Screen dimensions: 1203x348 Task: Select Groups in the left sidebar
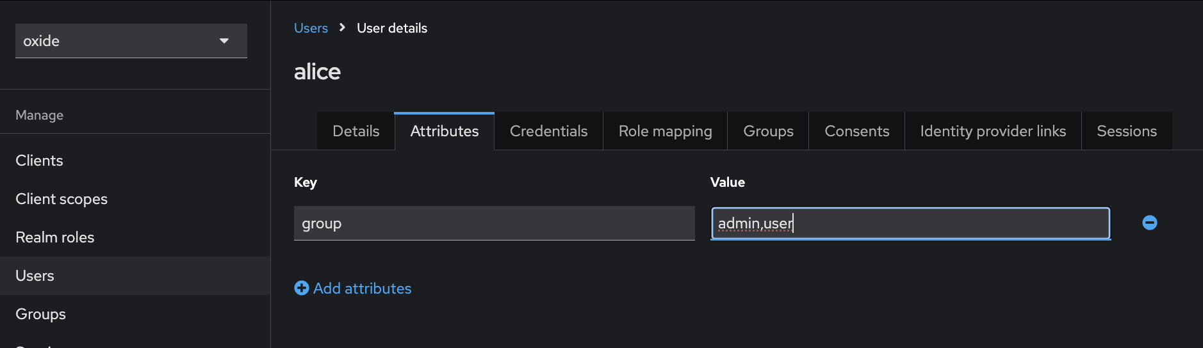point(40,314)
